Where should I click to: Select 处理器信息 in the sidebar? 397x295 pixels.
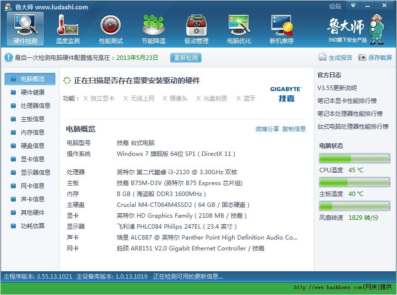pyautogui.click(x=30, y=105)
